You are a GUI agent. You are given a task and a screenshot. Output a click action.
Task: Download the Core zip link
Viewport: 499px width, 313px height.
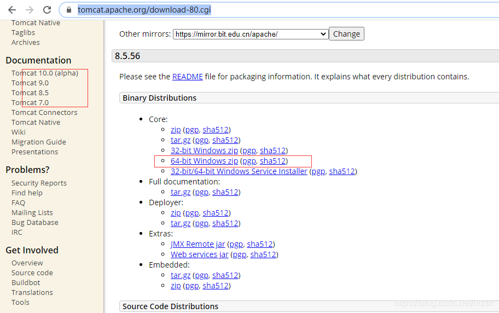pos(176,130)
